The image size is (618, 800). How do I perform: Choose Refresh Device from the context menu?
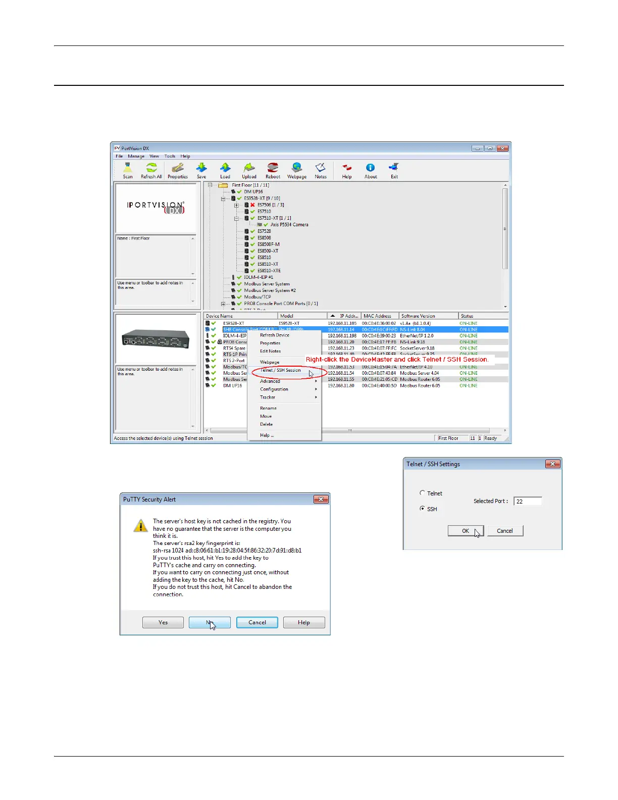284,335
